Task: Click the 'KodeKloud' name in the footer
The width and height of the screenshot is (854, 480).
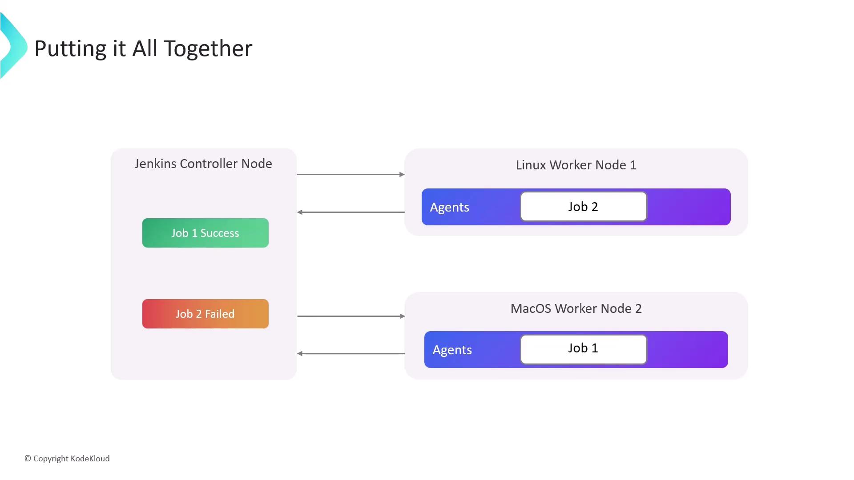Action: point(90,459)
